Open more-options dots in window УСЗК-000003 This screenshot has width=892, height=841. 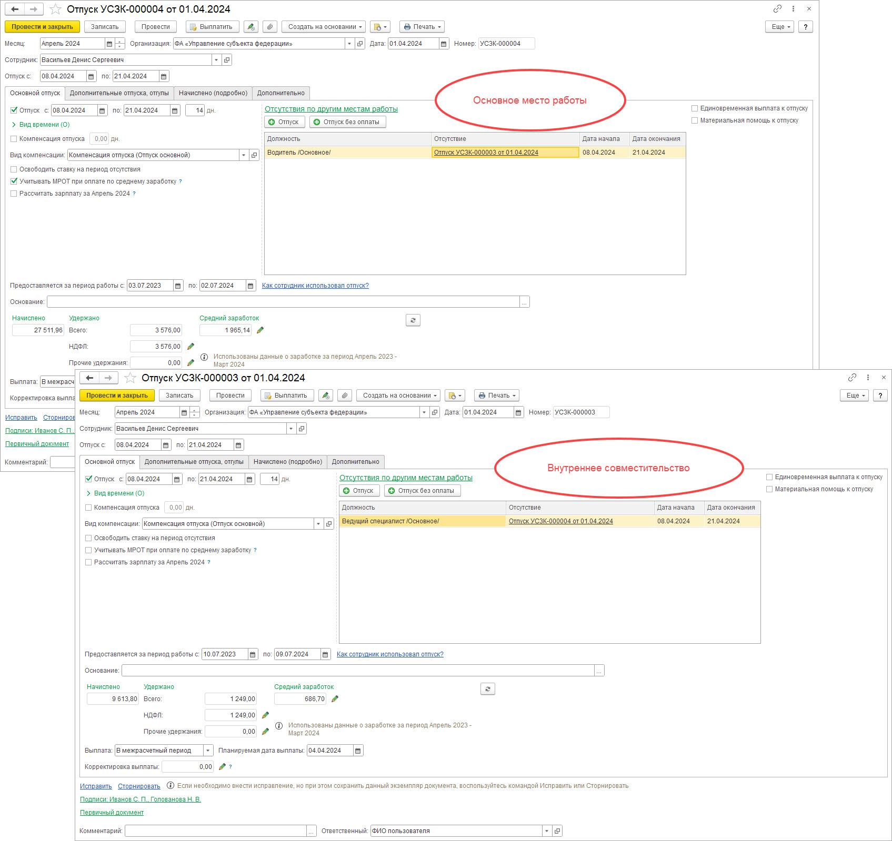[x=868, y=378]
